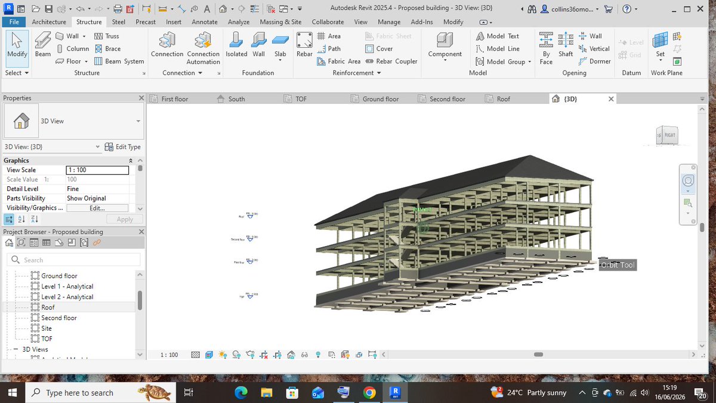
Task: Open the File menu
Action: point(14,21)
